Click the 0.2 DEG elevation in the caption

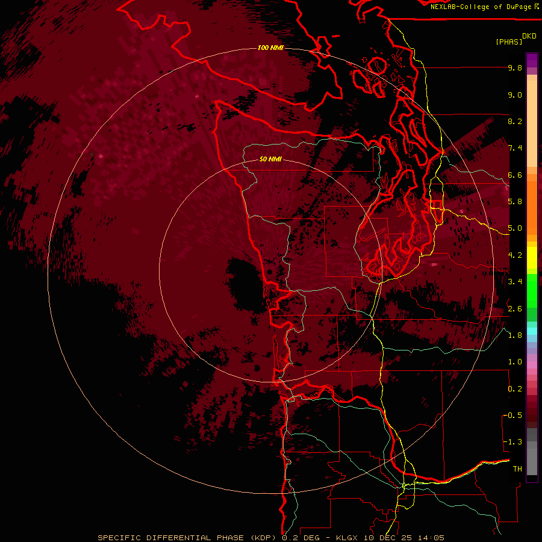302,538
